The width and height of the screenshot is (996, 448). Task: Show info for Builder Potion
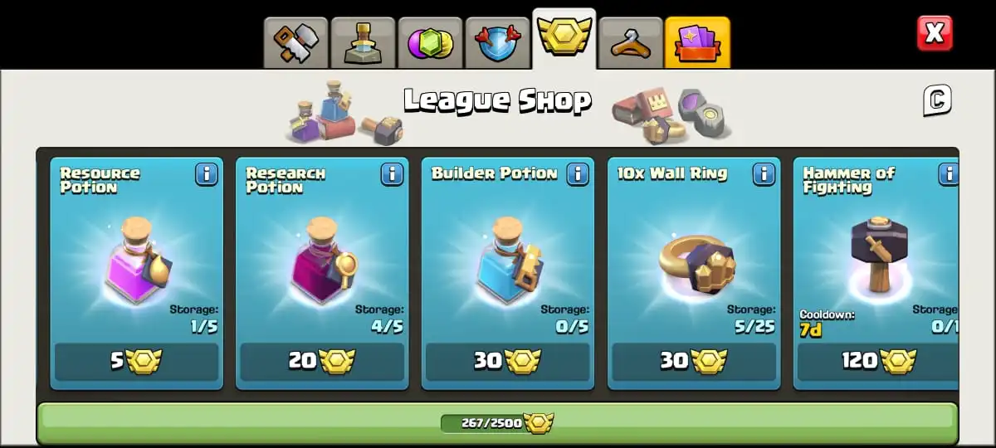578,174
